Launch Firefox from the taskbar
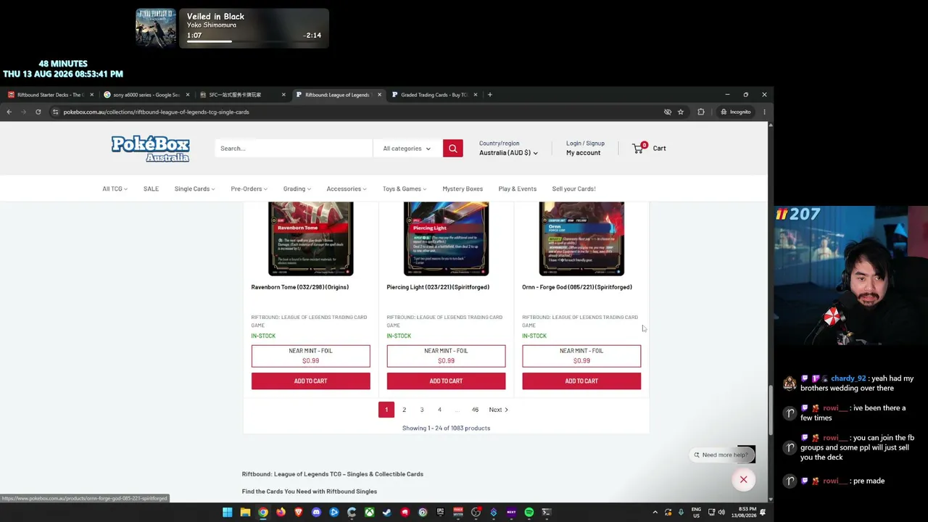The width and height of the screenshot is (928, 522). coord(281,513)
